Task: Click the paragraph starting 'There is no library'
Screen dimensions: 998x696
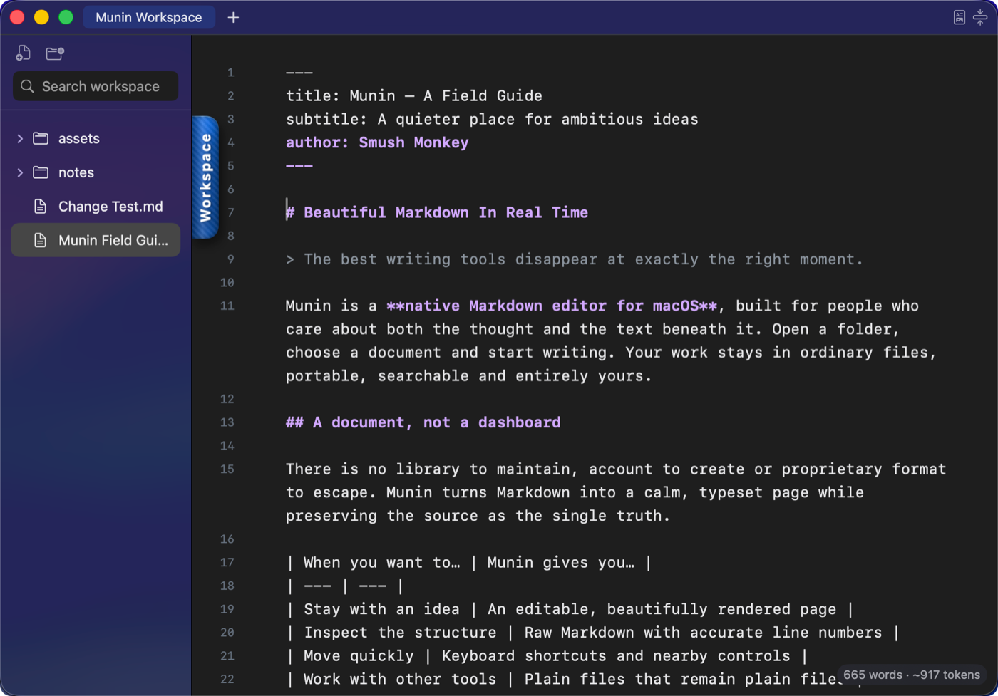Action: coord(616,492)
